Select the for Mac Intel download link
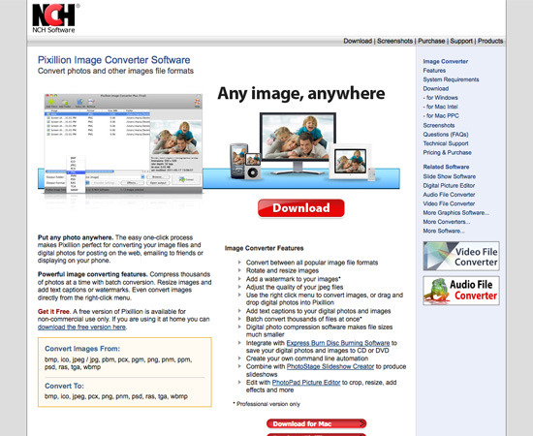533x436 pixels. [x=441, y=107]
